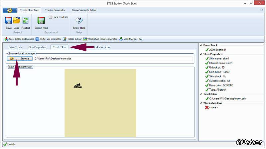Collapse the Skin Properties summary section
Viewport: 266px width, 149px height.
(x=201, y=54)
